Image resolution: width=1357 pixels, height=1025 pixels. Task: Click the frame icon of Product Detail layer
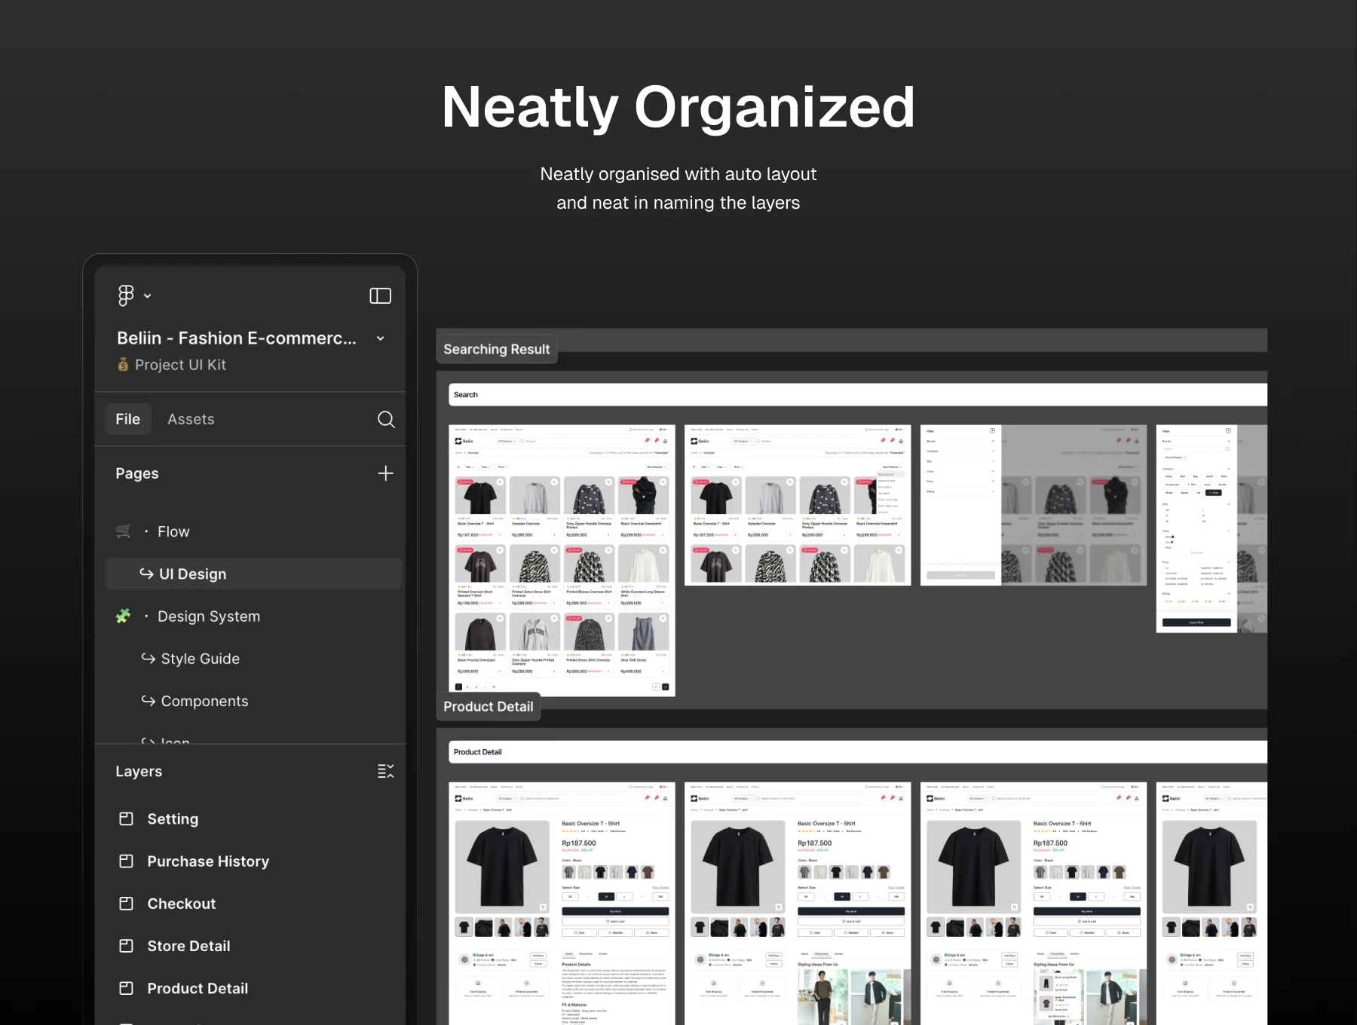pyautogui.click(x=127, y=987)
